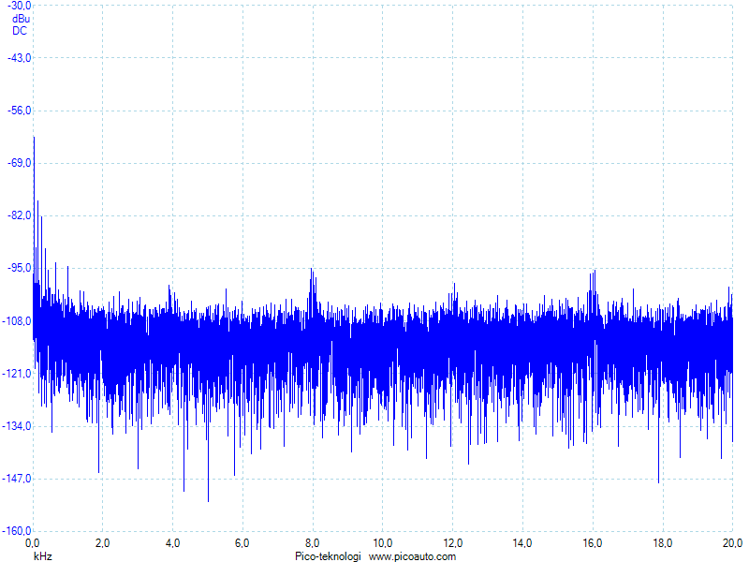
Task: Click the Pico-teknologi footer text
Action: click(328, 556)
